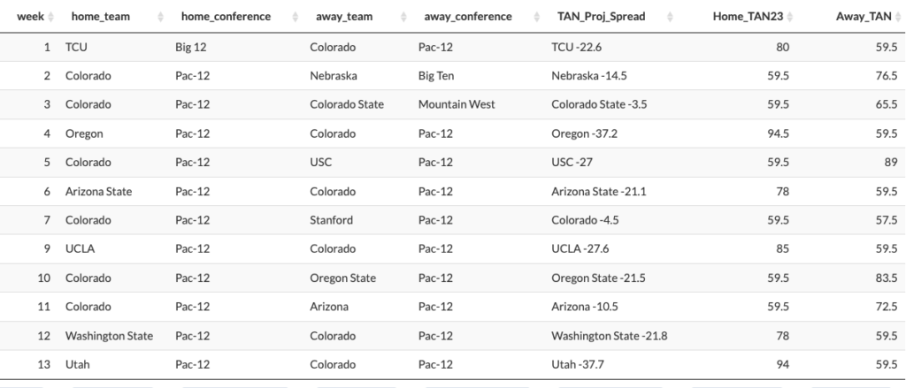The width and height of the screenshot is (906, 388).
Task: Click Nebraska in away_team column
Action: pos(334,76)
